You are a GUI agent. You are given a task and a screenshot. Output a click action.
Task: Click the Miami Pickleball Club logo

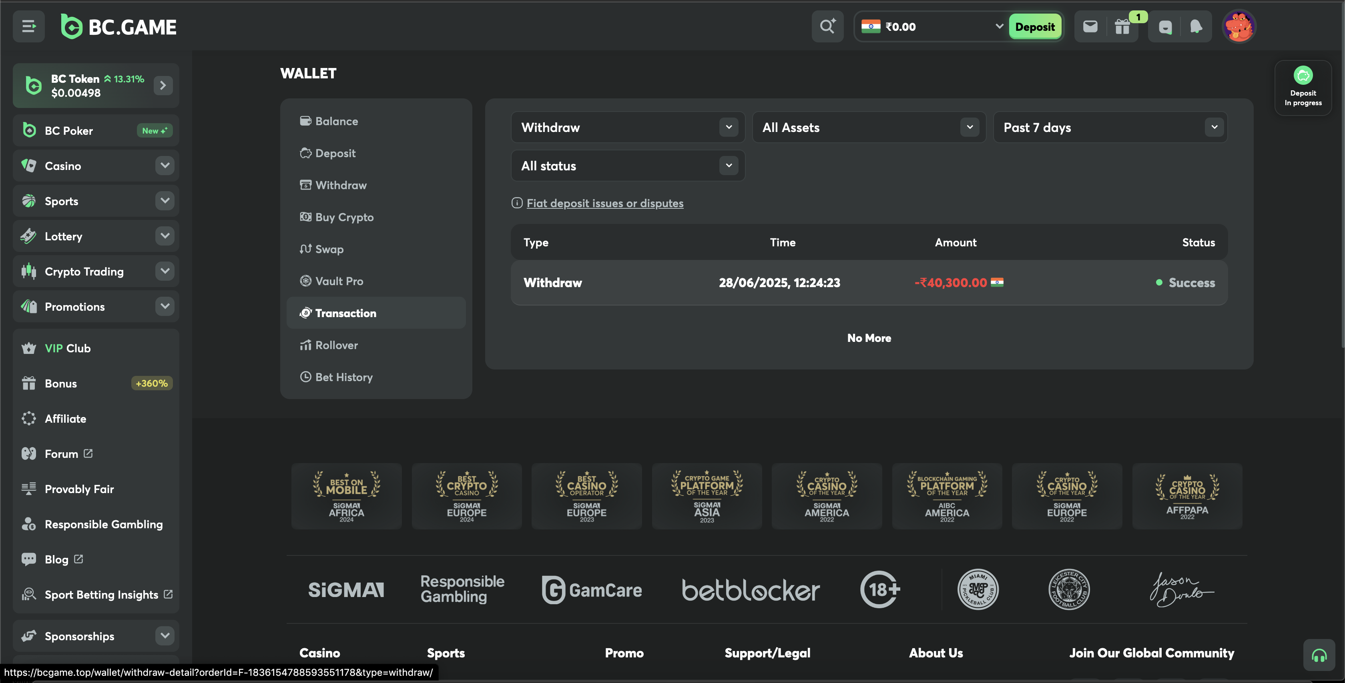pos(978,589)
